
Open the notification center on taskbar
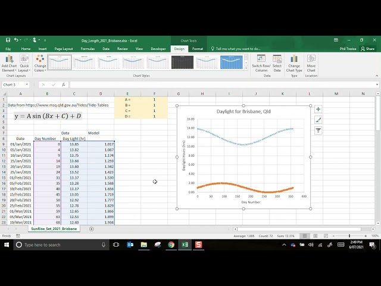(372, 245)
